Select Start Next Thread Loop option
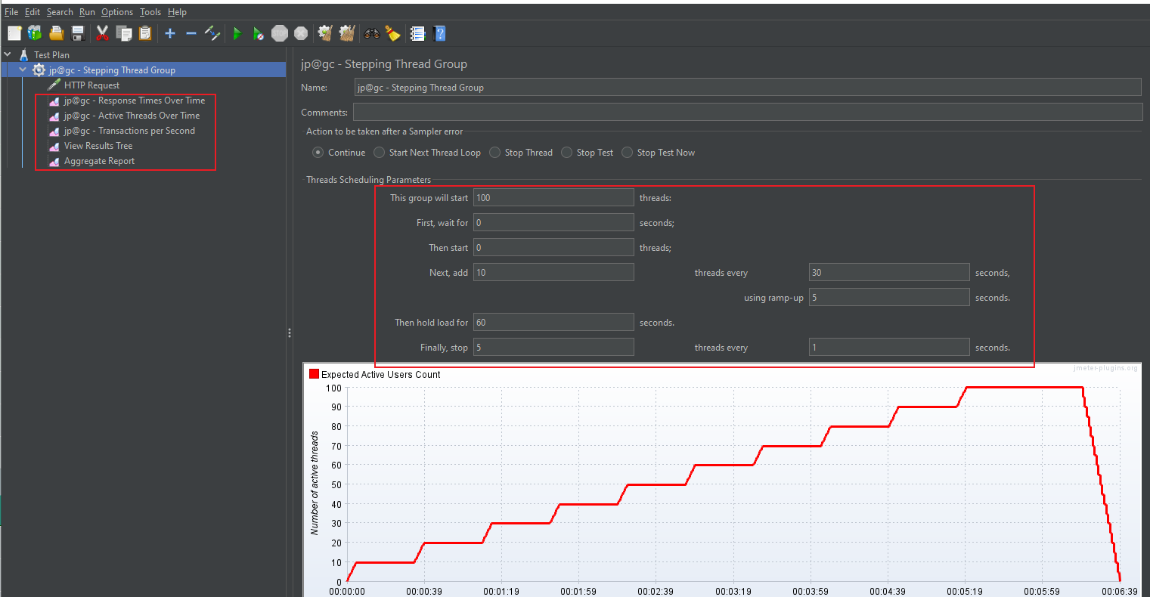This screenshot has height=597, width=1150. click(379, 153)
